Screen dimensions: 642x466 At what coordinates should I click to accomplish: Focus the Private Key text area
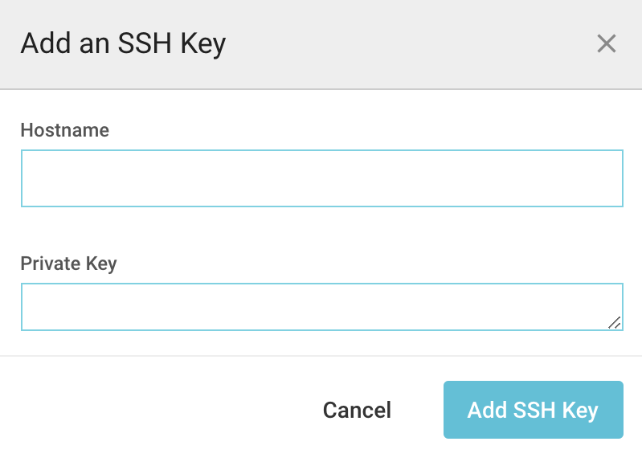[321, 307]
